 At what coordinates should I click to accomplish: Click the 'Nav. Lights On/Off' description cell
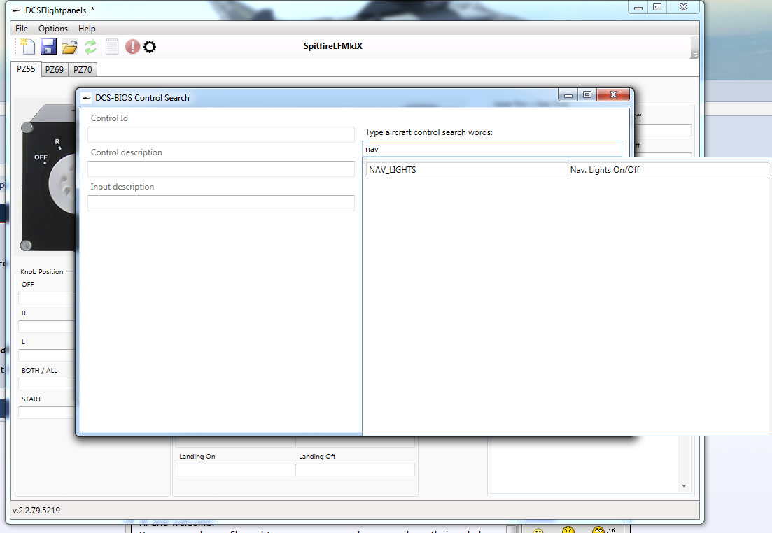668,170
